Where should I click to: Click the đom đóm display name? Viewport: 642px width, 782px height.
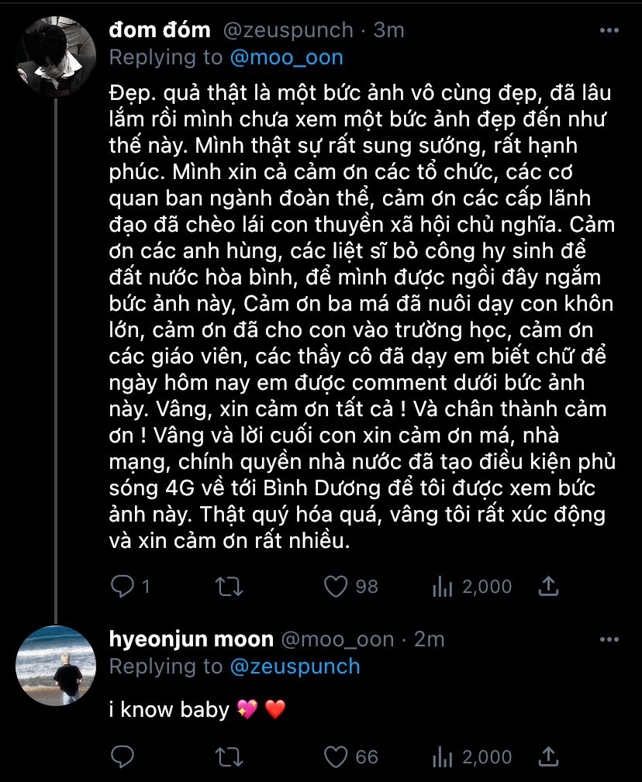pyautogui.click(x=159, y=30)
